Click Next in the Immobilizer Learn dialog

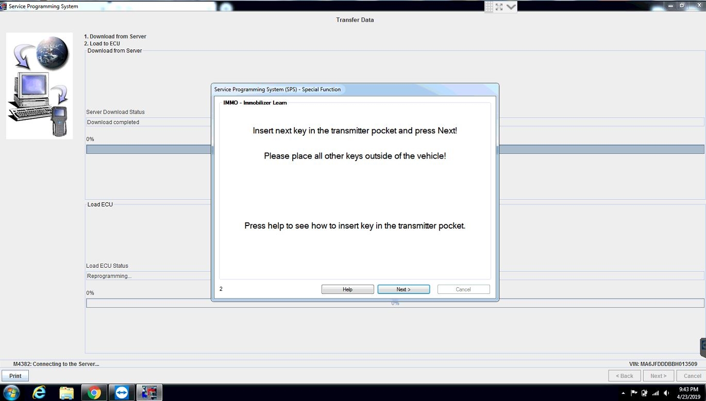(x=404, y=289)
